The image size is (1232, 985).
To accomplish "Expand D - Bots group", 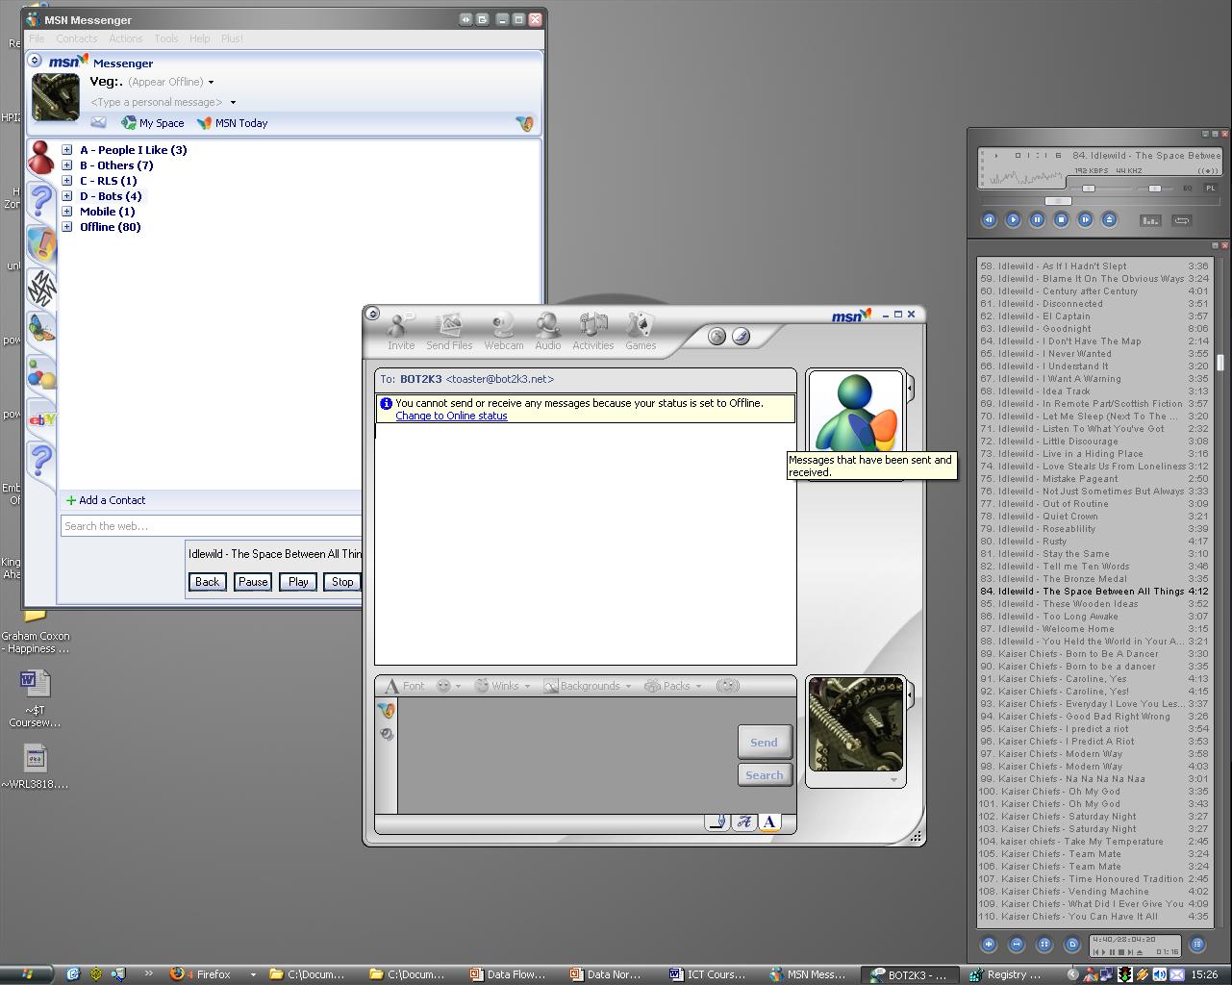I will point(67,196).
